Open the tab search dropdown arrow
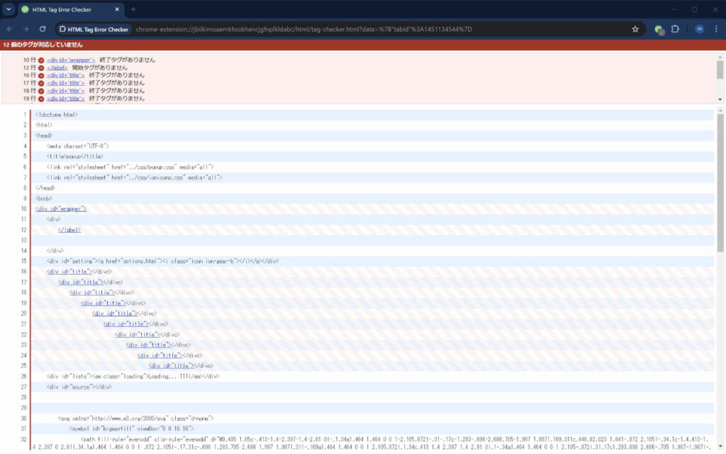726x454 pixels. tap(9, 9)
